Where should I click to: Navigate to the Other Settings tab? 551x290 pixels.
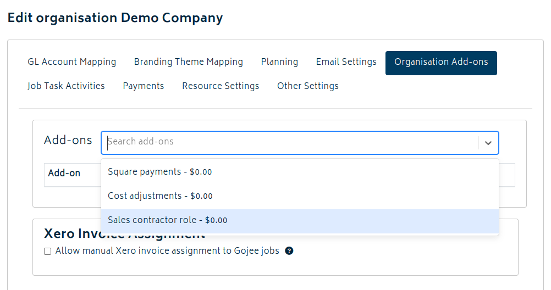308,86
